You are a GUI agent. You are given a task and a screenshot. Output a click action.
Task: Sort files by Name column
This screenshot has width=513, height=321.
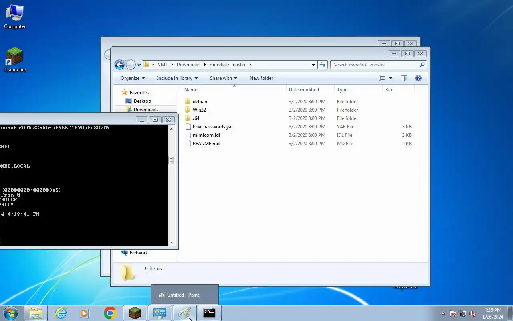pyautogui.click(x=234, y=90)
